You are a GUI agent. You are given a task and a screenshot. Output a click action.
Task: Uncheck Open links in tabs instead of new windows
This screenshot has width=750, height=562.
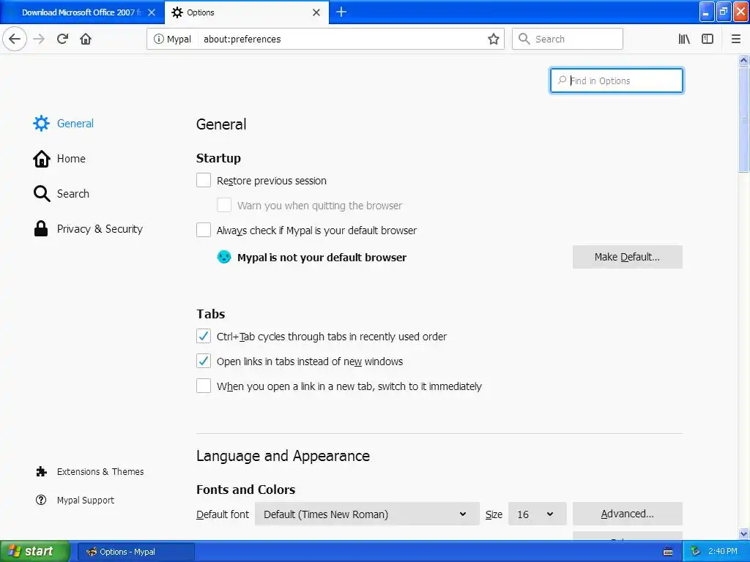204,361
